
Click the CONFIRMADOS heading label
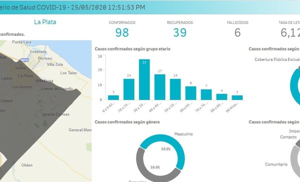click(122, 22)
